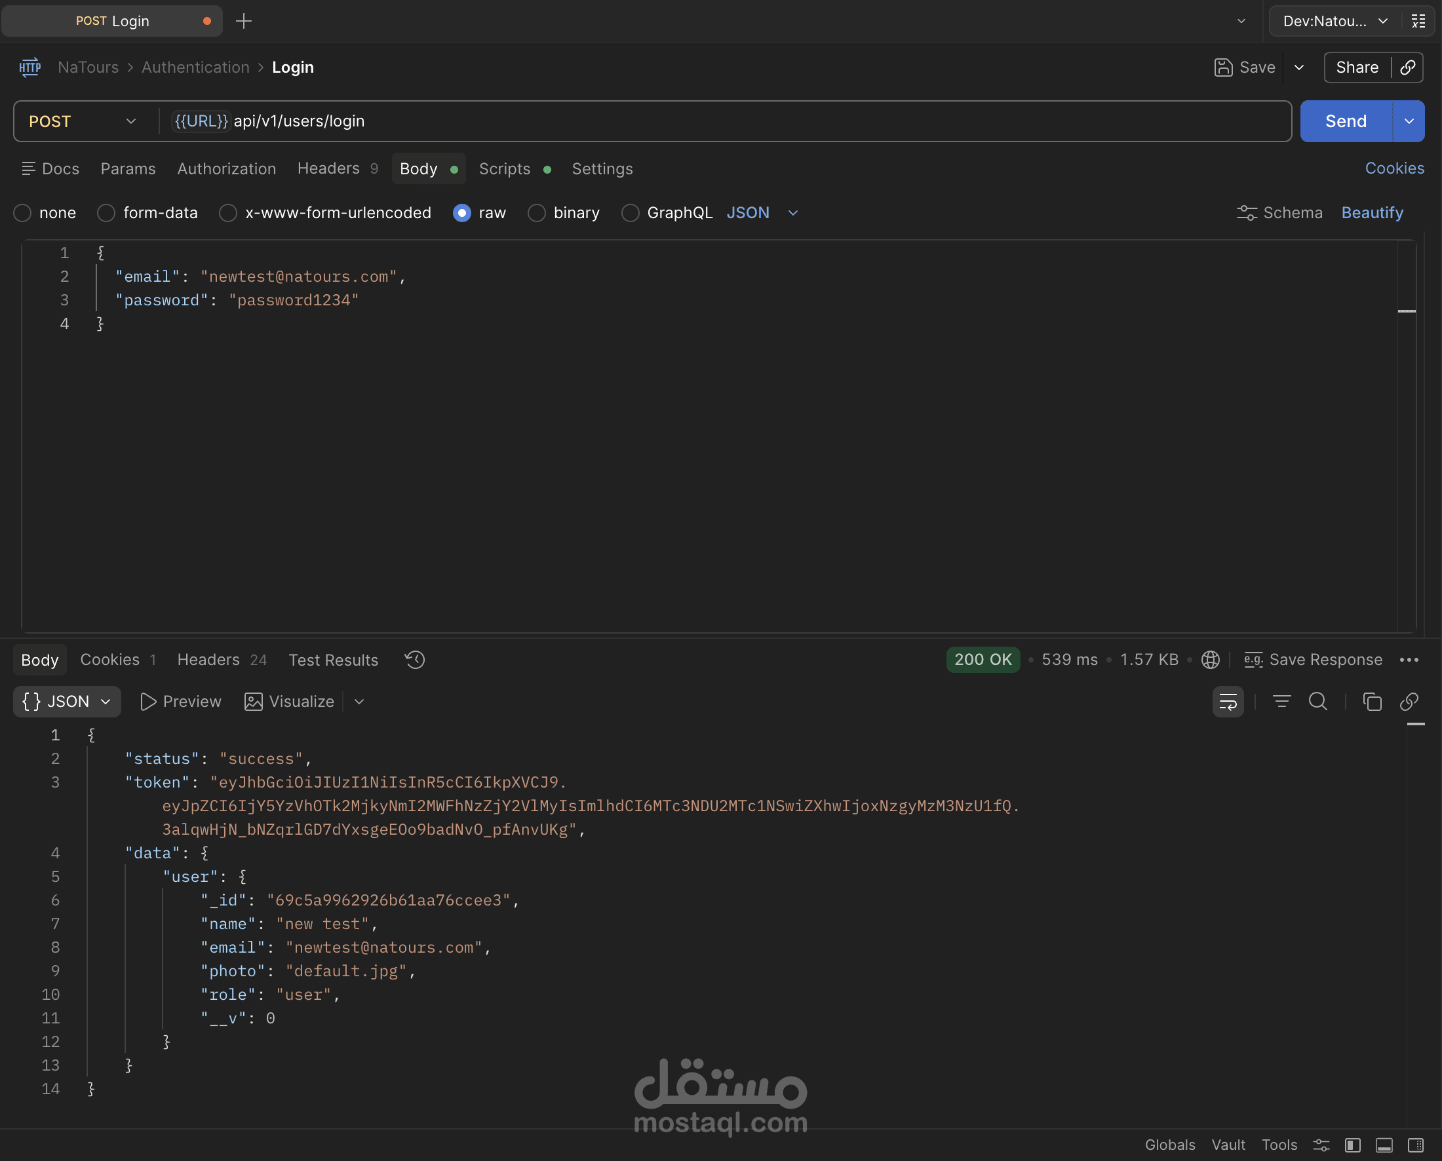This screenshot has height=1161, width=1442.
Task: Open the response more options ellipsis
Action: (x=1409, y=659)
